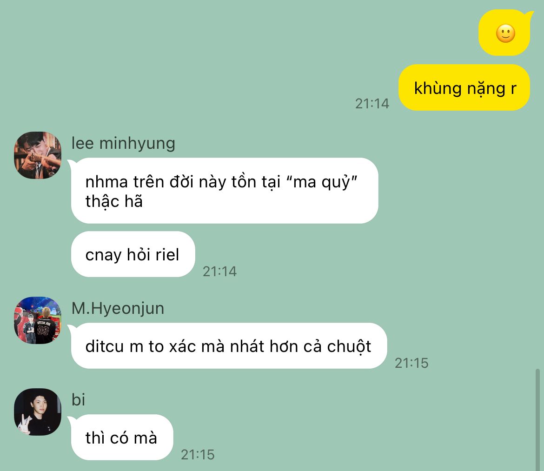Tap the 21:14 timestamp after 'cnay hỏi riel'
The image size is (544, 471).
219,271
